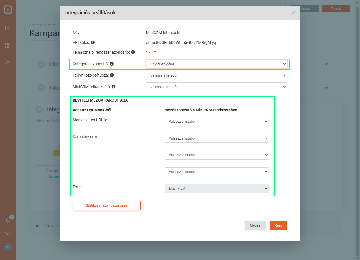This screenshot has width=360, height=260.
Task: Click the info icon beside Feliratkozó státusza
Action: coord(112,75)
